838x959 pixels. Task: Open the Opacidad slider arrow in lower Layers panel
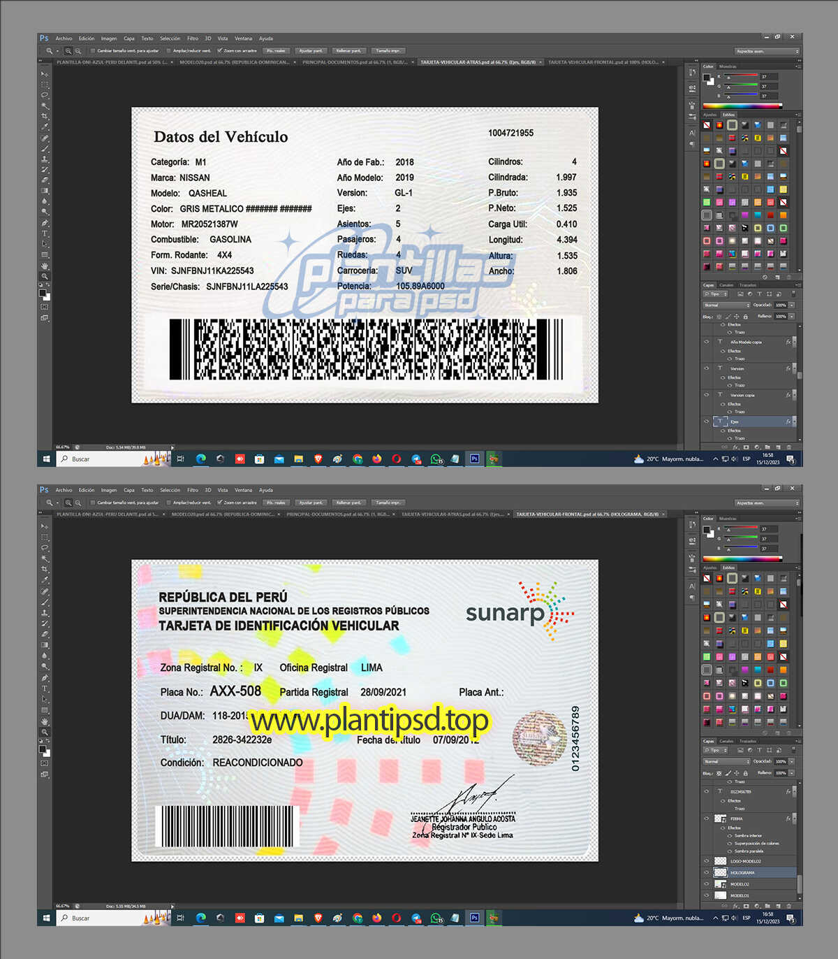792,762
